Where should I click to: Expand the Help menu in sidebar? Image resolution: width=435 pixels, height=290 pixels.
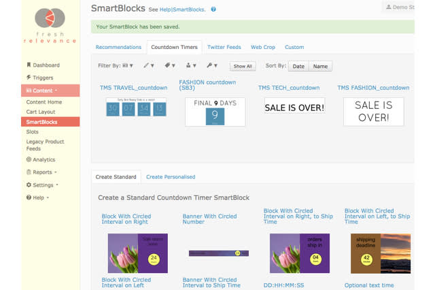point(41,197)
